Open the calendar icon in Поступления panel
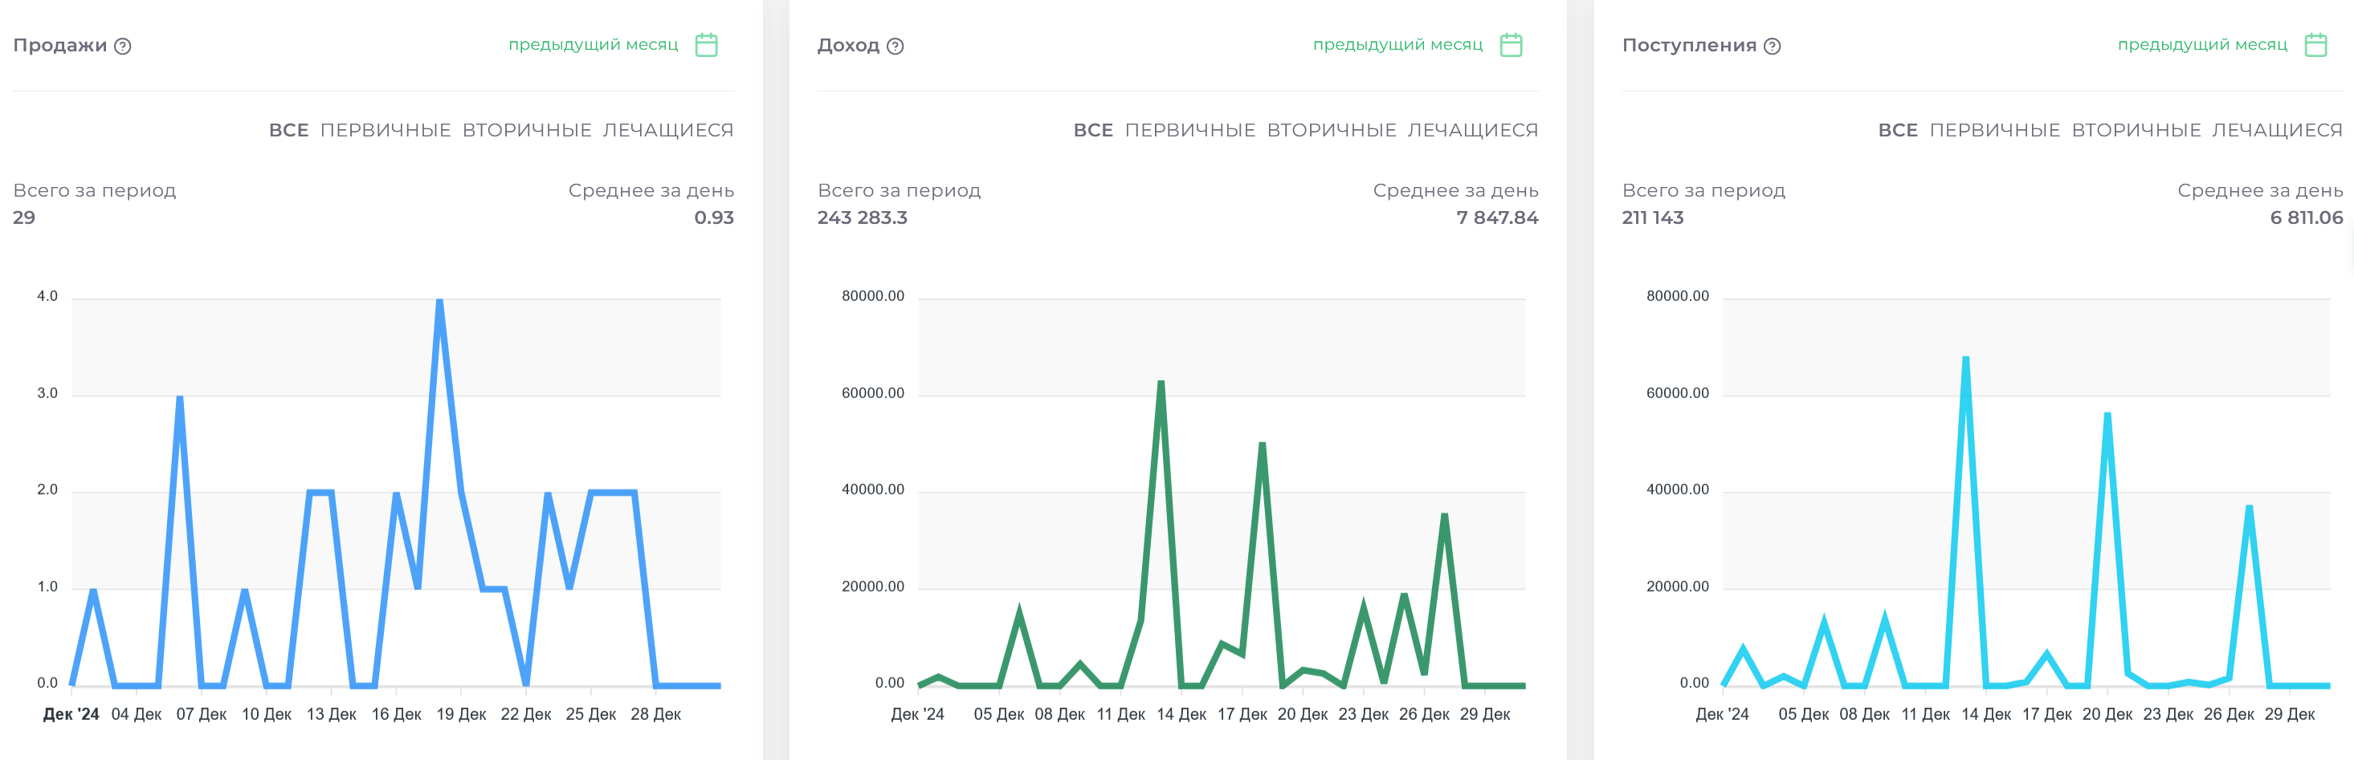 click(x=2315, y=45)
